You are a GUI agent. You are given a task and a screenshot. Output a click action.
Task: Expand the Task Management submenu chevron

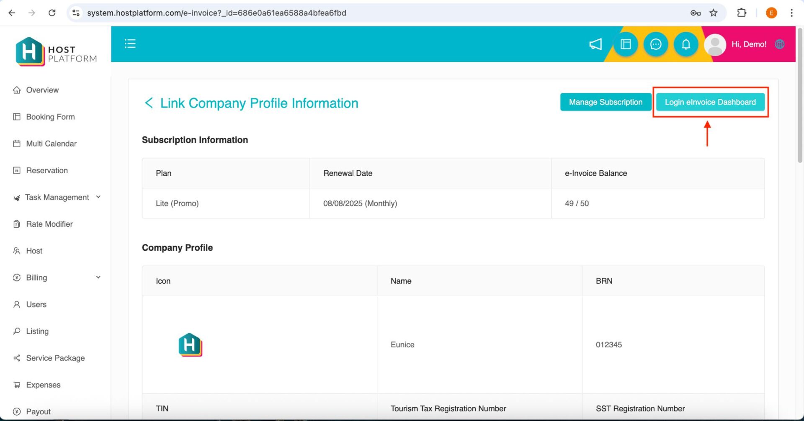[98, 197]
